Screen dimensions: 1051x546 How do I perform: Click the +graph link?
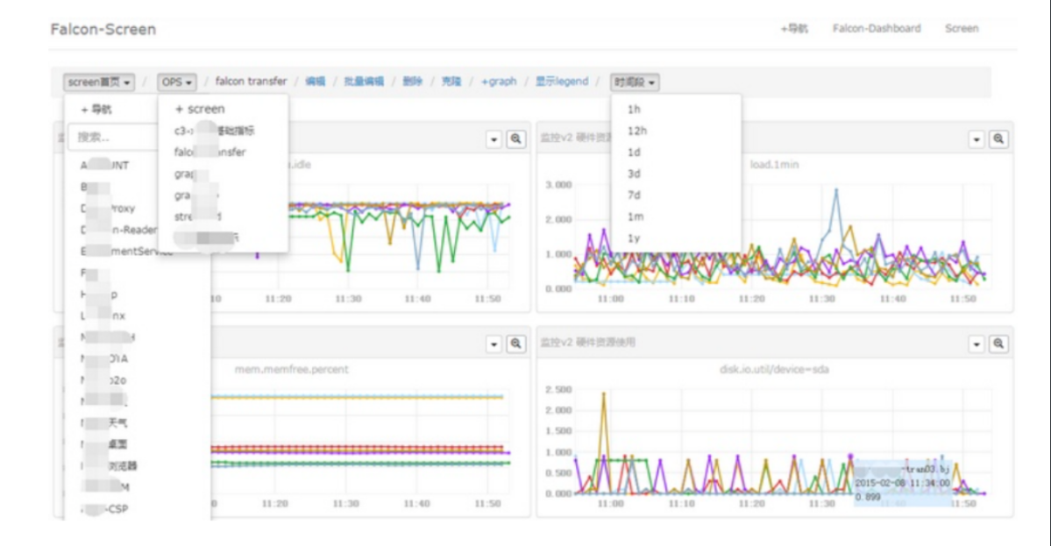point(499,81)
